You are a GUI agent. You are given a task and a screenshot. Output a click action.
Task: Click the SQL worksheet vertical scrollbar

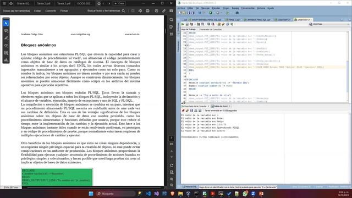348,66
